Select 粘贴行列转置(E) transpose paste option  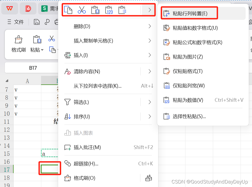click(x=189, y=13)
